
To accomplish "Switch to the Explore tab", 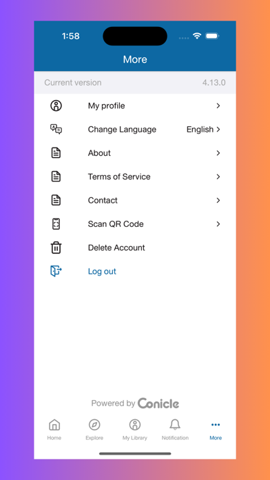I will [x=94, y=430].
